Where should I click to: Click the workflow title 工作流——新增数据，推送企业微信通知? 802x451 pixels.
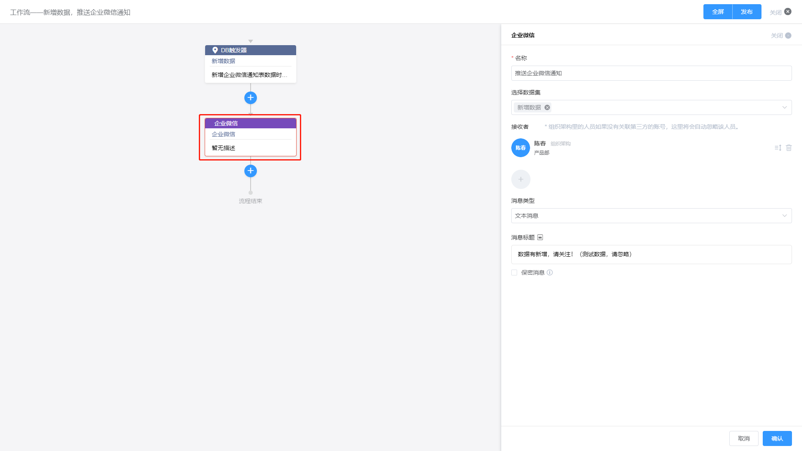pyautogui.click(x=70, y=13)
